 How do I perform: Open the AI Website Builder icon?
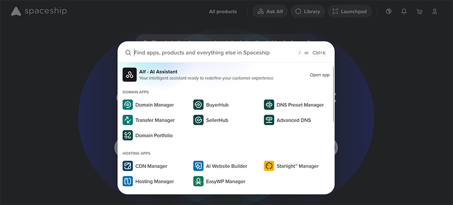pyautogui.click(x=198, y=166)
